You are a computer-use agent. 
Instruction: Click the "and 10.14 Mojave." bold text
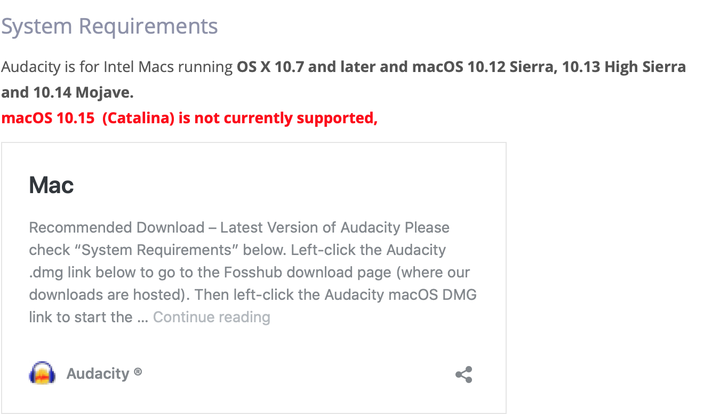point(68,92)
